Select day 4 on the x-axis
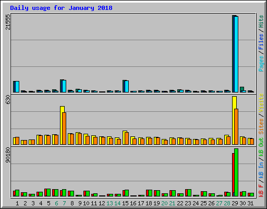 (x=41, y=203)
